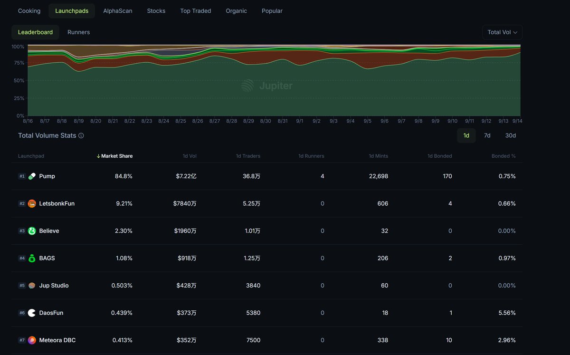Click the 5380 traders value

coord(253,313)
